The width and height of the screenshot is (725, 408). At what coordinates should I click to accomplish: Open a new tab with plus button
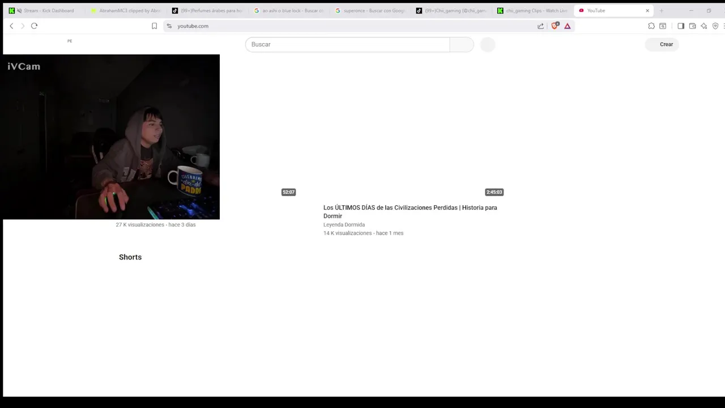pyautogui.click(x=661, y=10)
